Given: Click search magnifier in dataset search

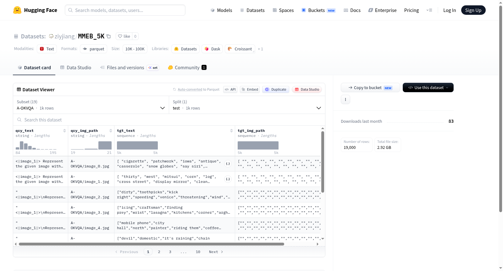Looking at the screenshot, I should [x=19, y=120].
